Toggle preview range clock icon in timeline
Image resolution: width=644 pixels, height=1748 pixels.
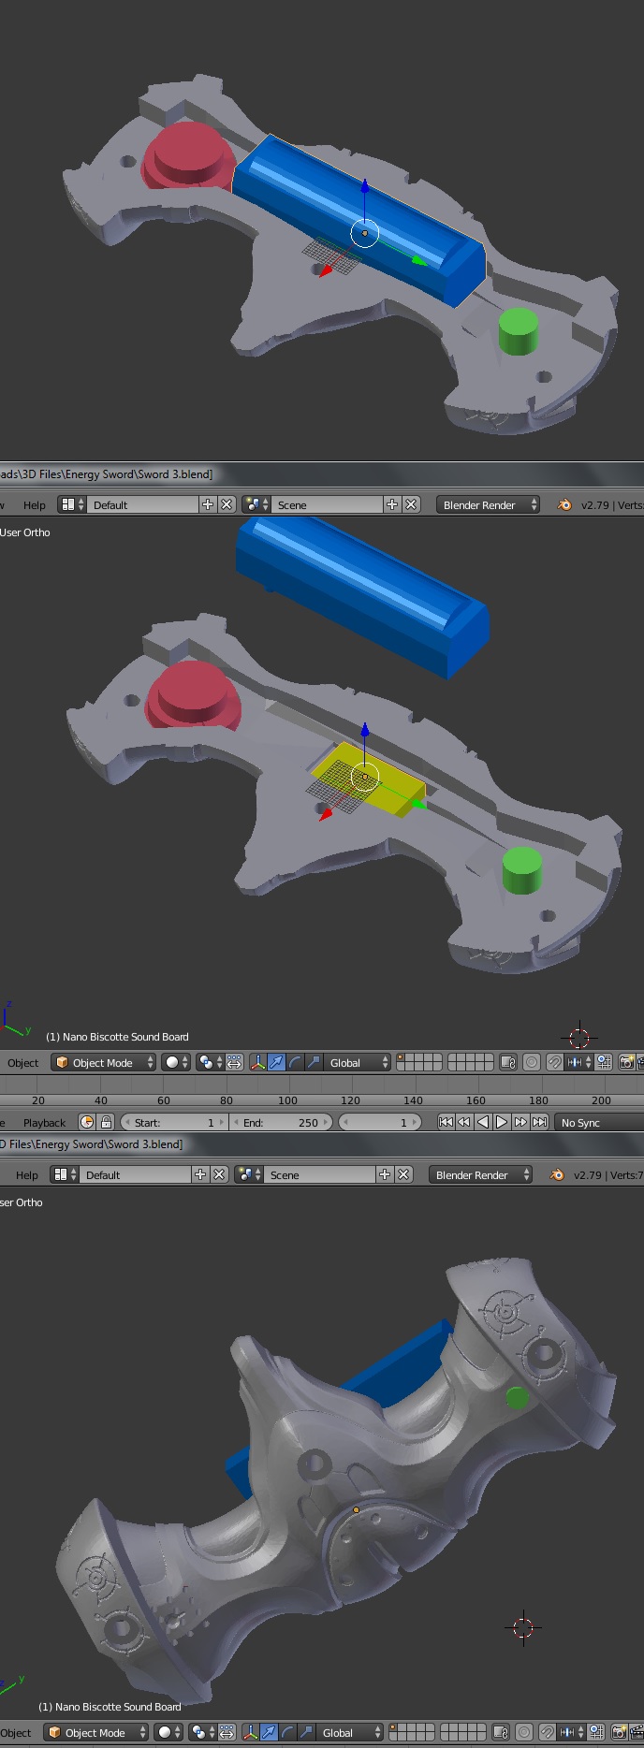pos(87,1122)
